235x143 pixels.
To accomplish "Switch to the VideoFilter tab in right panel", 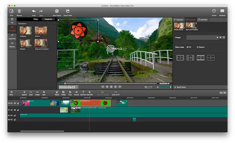I will pyautogui.click(x=190, y=20).
